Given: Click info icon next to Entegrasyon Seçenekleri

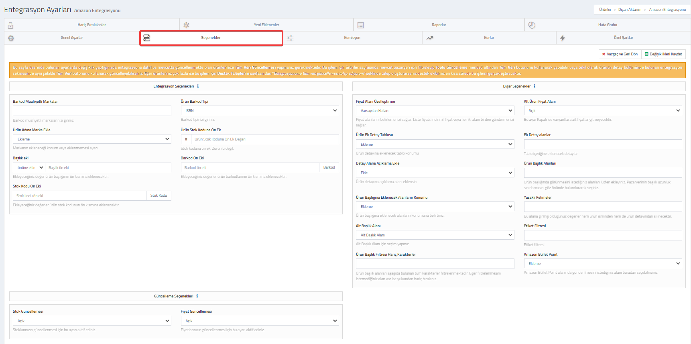Looking at the screenshot, I should 198,86.
